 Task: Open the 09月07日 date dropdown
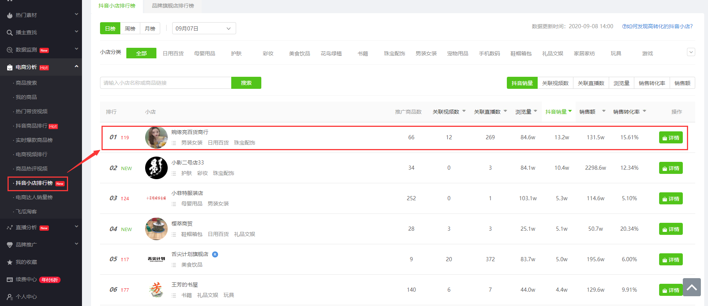(x=204, y=29)
